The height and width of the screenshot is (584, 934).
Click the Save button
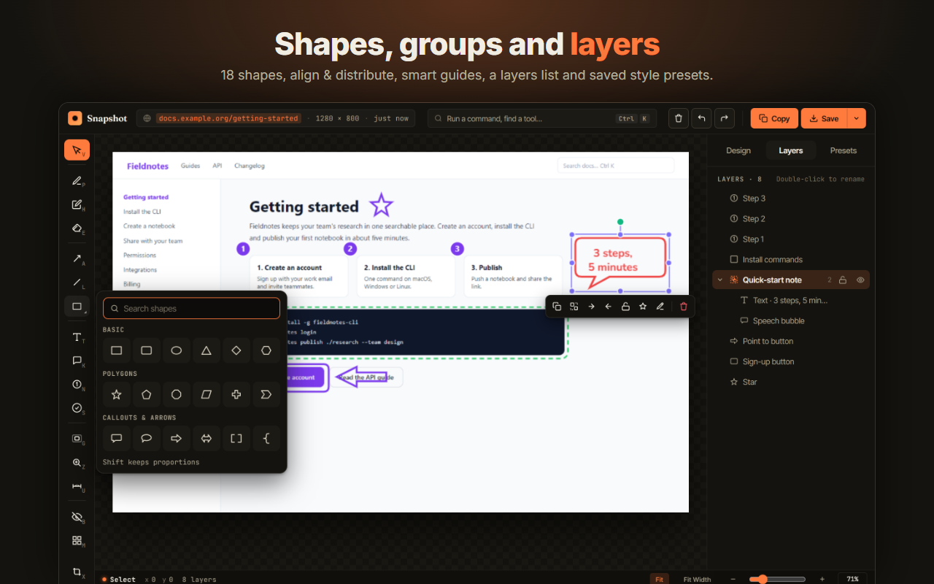(824, 118)
